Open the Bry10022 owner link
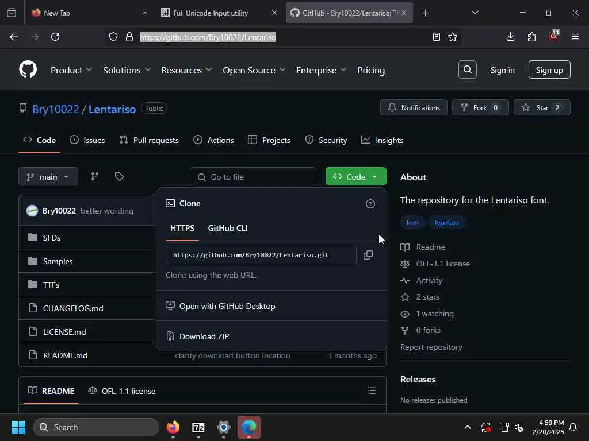589x441 pixels. pyautogui.click(x=56, y=109)
